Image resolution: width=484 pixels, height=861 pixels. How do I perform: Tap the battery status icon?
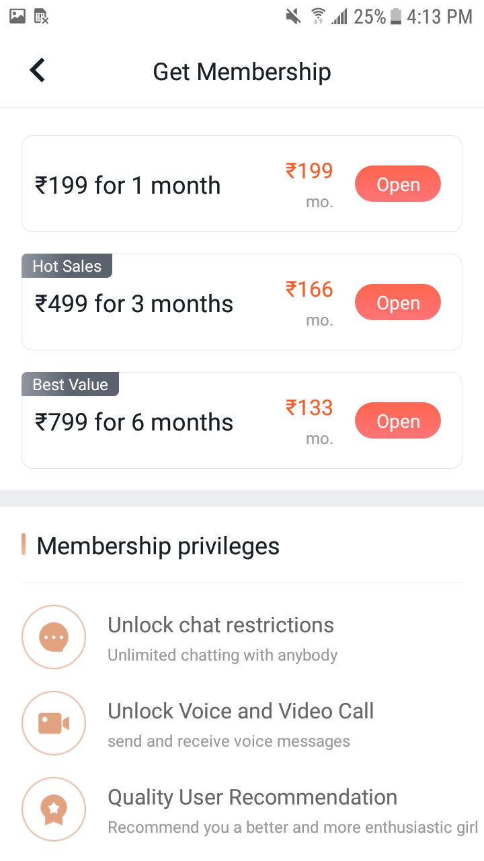(x=395, y=16)
